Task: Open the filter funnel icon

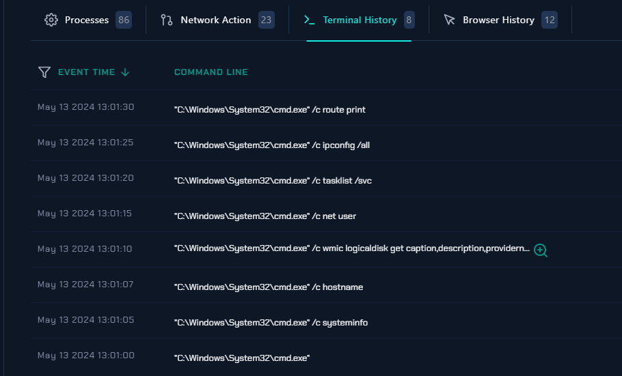Action: tap(44, 72)
